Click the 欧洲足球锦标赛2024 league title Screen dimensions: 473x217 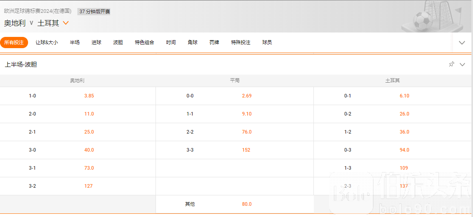coord(38,11)
